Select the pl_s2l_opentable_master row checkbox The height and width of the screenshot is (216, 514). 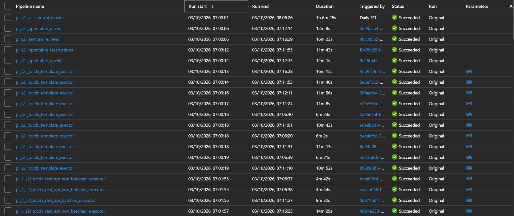coord(8,29)
